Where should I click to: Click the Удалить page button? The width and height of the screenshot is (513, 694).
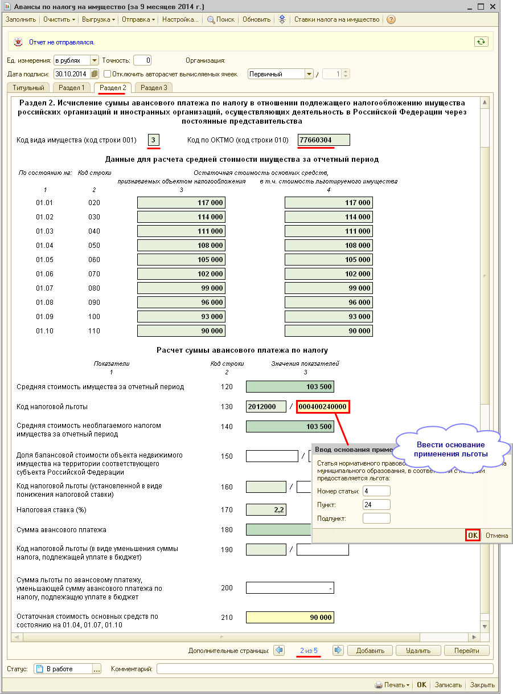(418, 651)
